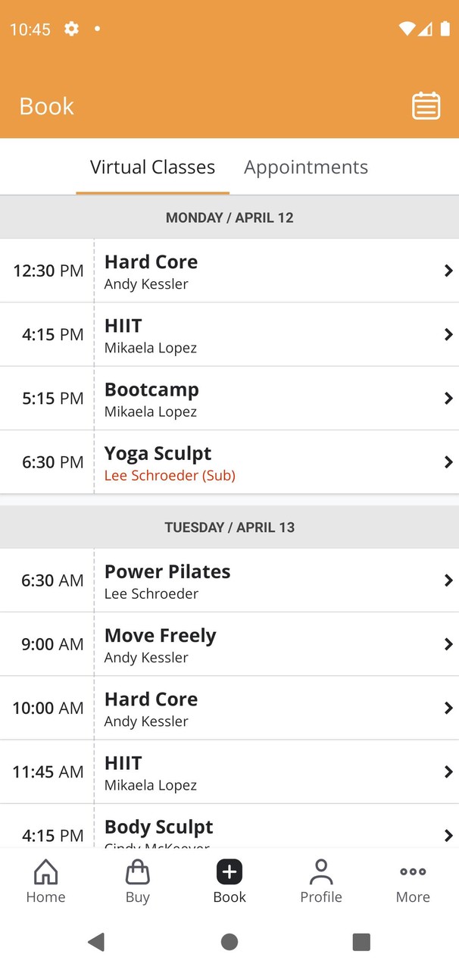Tap the Book plus icon in bottom bar
This screenshot has width=459, height=970.
229,873
